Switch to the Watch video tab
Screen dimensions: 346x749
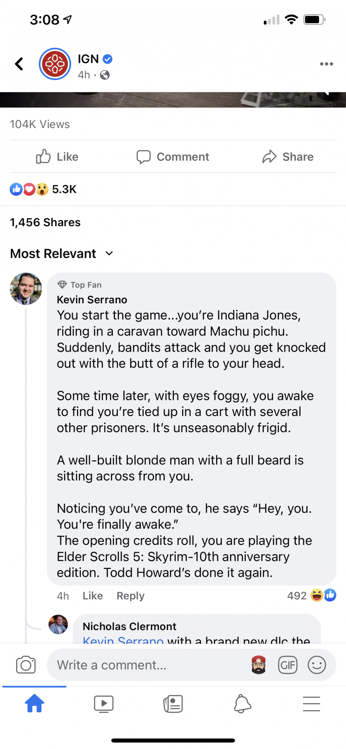[x=104, y=704]
